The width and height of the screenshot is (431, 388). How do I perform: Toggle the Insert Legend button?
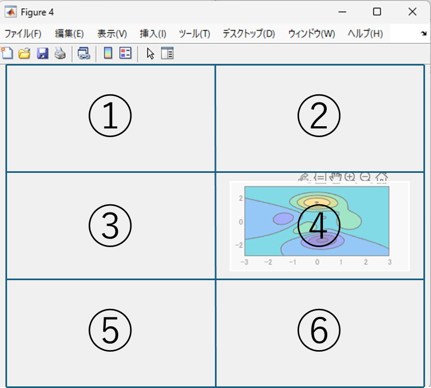[x=125, y=53]
